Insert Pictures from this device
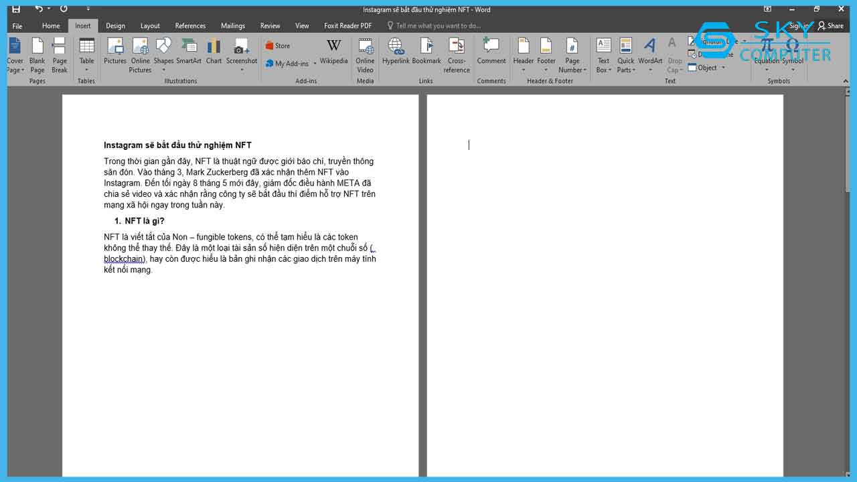Screen dimensions: 857x482 point(115,52)
